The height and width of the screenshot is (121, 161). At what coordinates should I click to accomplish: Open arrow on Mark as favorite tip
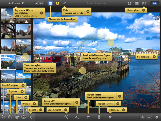pos(118,104)
